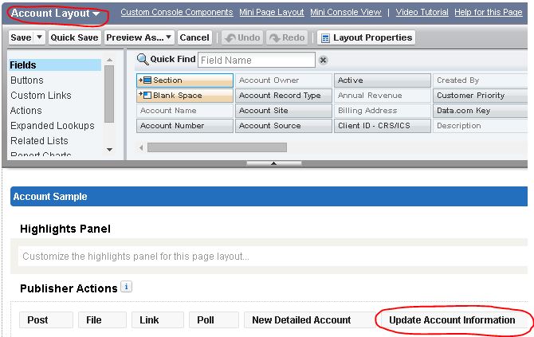
Task: Click in the Quick Find Field Name input
Action: pyautogui.click(x=257, y=60)
